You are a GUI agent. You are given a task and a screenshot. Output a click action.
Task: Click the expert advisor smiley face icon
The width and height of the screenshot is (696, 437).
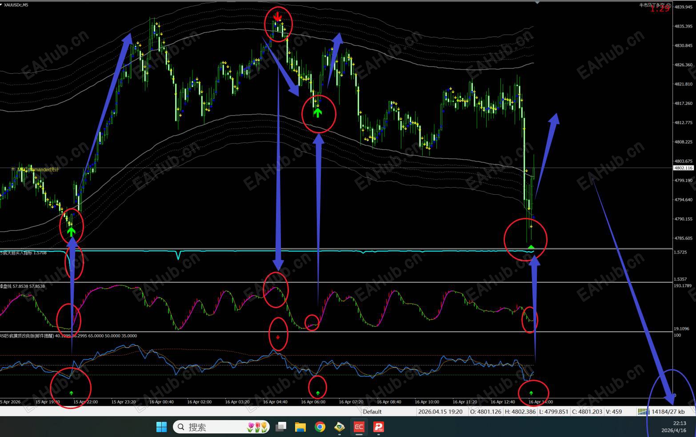[x=669, y=5]
